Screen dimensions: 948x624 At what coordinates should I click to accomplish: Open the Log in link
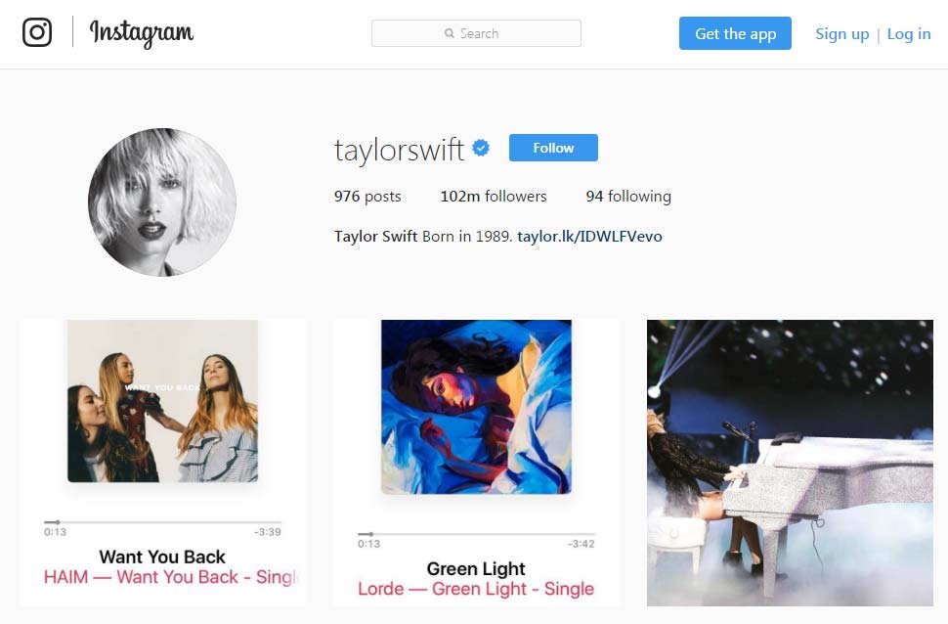[x=909, y=34]
